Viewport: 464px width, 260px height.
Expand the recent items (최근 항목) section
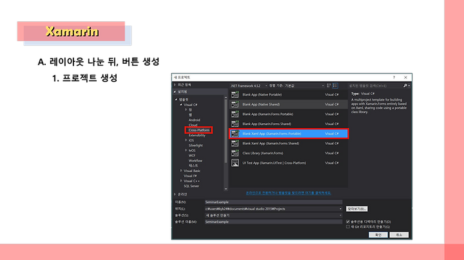click(x=175, y=85)
